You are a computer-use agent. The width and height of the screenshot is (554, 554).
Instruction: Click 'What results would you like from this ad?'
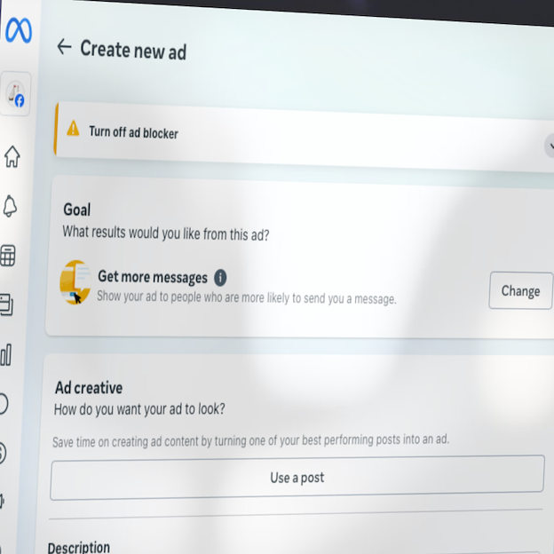[166, 233]
